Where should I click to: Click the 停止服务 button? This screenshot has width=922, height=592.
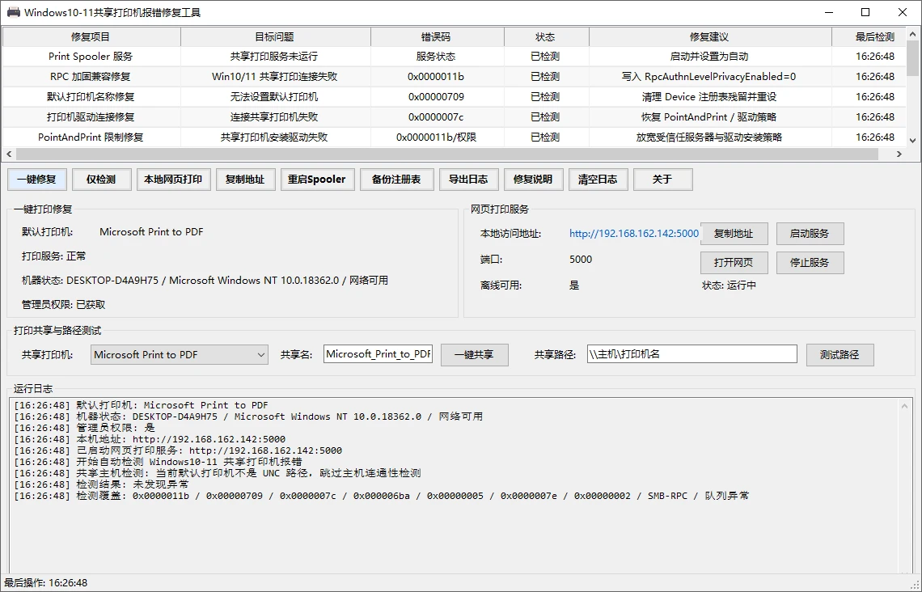(x=810, y=262)
